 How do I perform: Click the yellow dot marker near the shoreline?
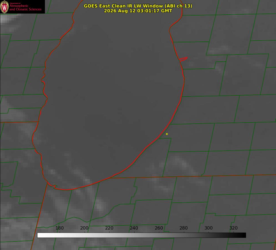coord(167,134)
